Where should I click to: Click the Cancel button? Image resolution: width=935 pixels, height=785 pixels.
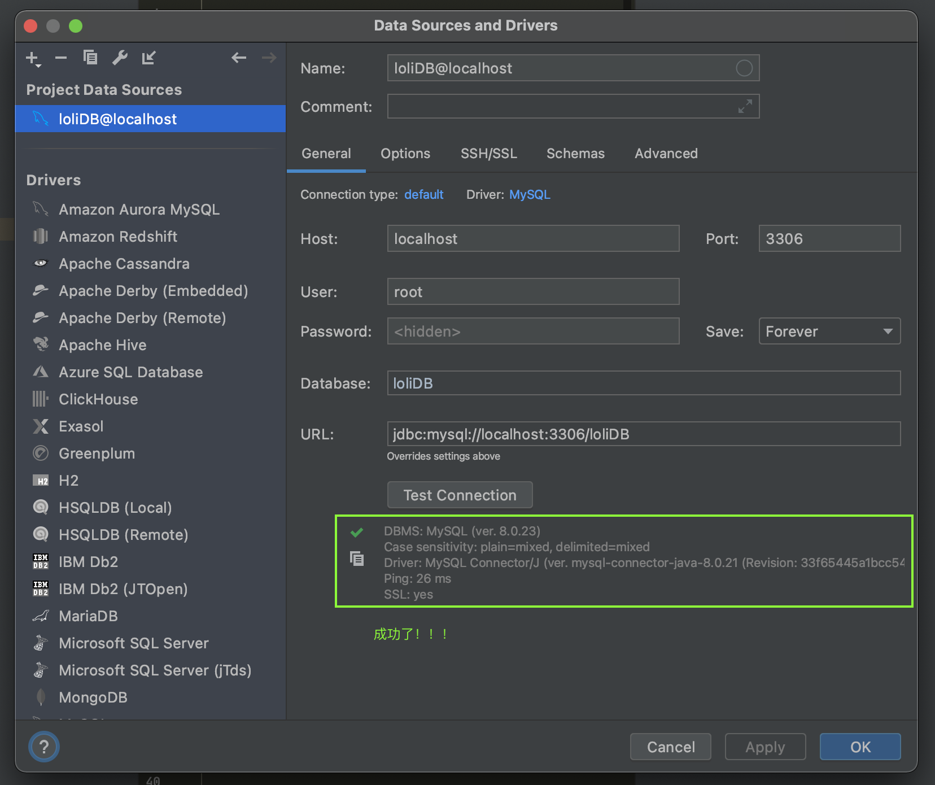coord(671,747)
